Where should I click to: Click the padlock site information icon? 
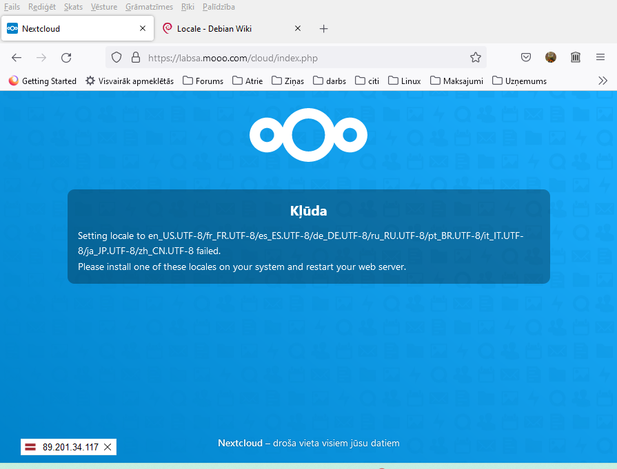pos(135,58)
